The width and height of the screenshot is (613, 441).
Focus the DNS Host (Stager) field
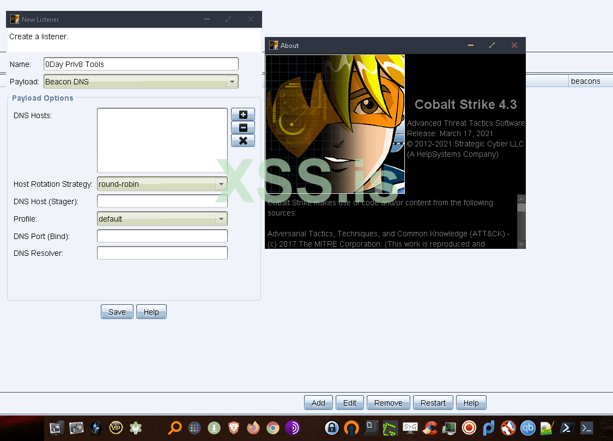click(162, 201)
